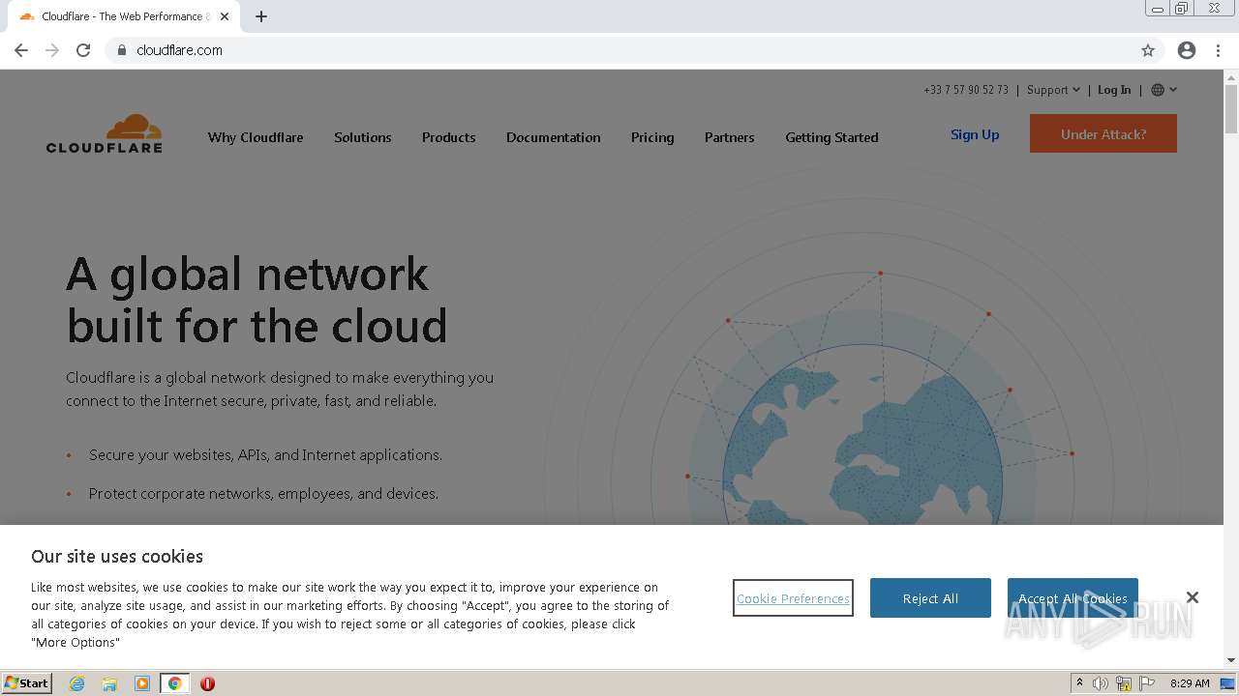Open the Pricing menu
The height and width of the screenshot is (696, 1239).
(x=652, y=137)
